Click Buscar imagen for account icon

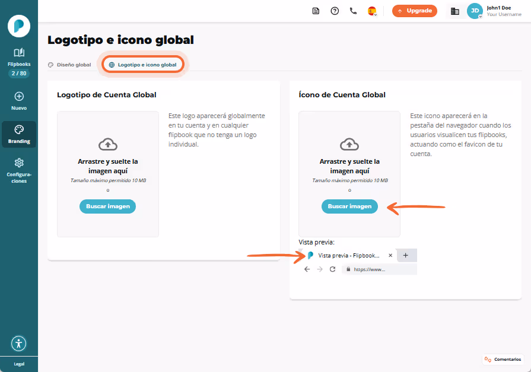(x=349, y=206)
